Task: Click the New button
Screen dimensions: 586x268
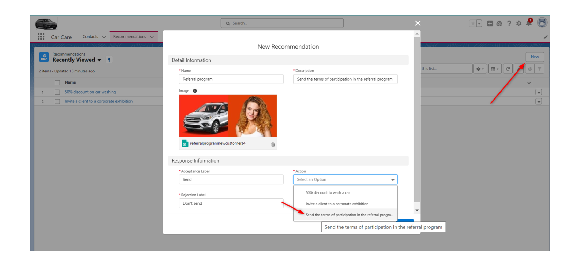Action: pos(535,57)
